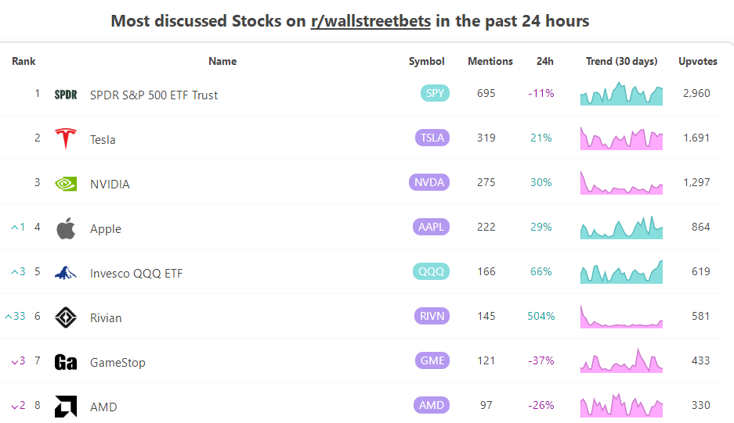This screenshot has height=423, width=734.
Task: Click the NVIDIA logo icon
Action: pyautogui.click(x=66, y=184)
